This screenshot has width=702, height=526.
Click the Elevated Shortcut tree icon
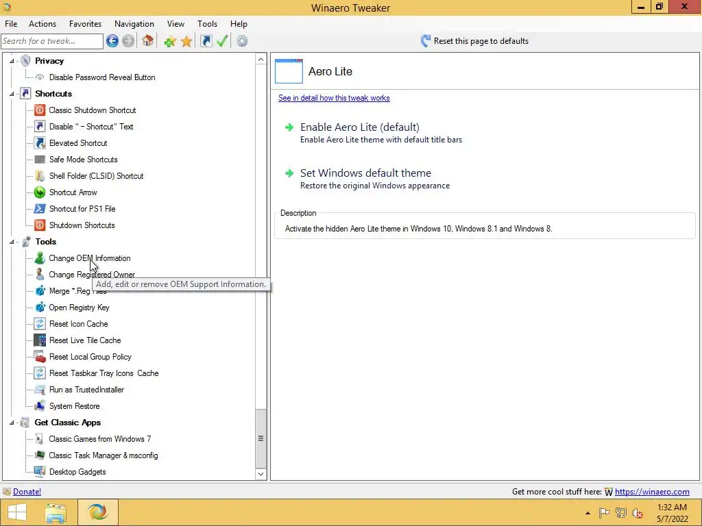(x=40, y=143)
